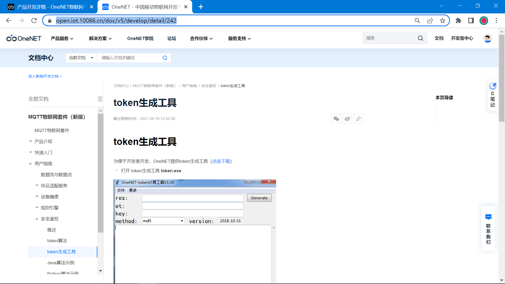
Task: Open the notes (笔记) side widget
Action: pyautogui.click(x=493, y=95)
